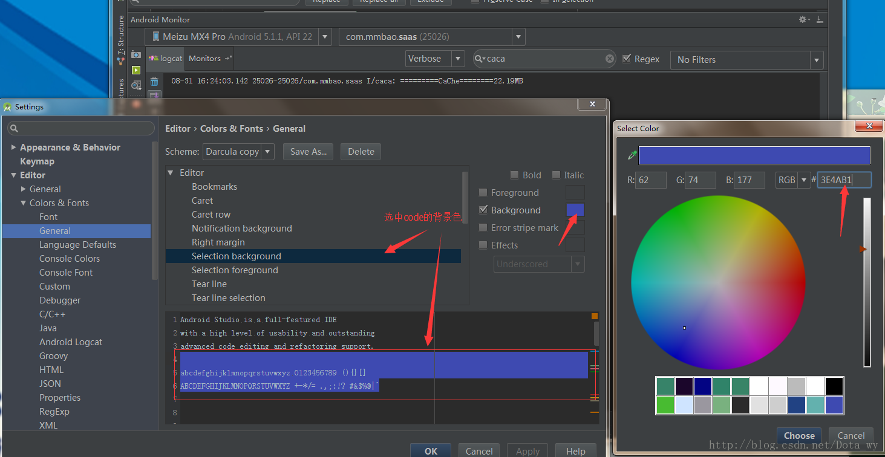The height and width of the screenshot is (457, 885).
Task: Clear the caca search text with the X
Action: pyautogui.click(x=610, y=59)
